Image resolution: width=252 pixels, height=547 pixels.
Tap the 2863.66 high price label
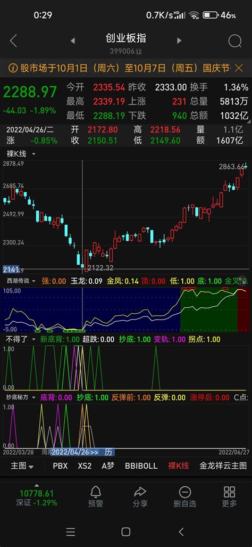232,167
